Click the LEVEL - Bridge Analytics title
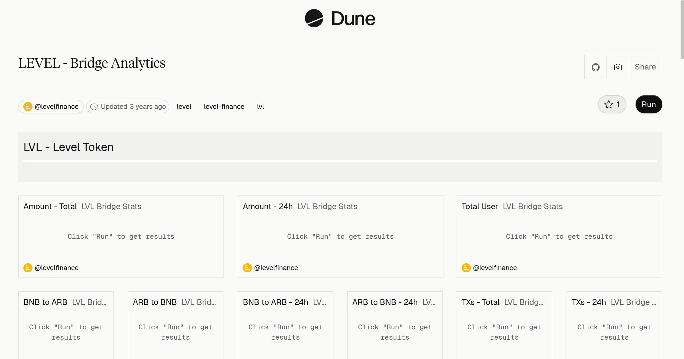Image resolution: width=684 pixels, height=359 pixels. [92, 63]
